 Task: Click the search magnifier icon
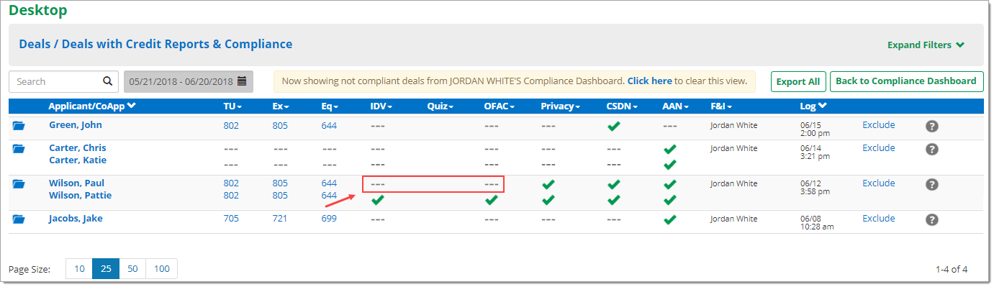coord(107,81)
